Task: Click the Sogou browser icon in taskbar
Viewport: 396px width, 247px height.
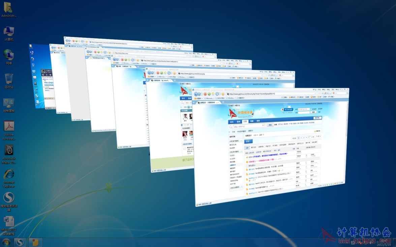Action: 20,243
